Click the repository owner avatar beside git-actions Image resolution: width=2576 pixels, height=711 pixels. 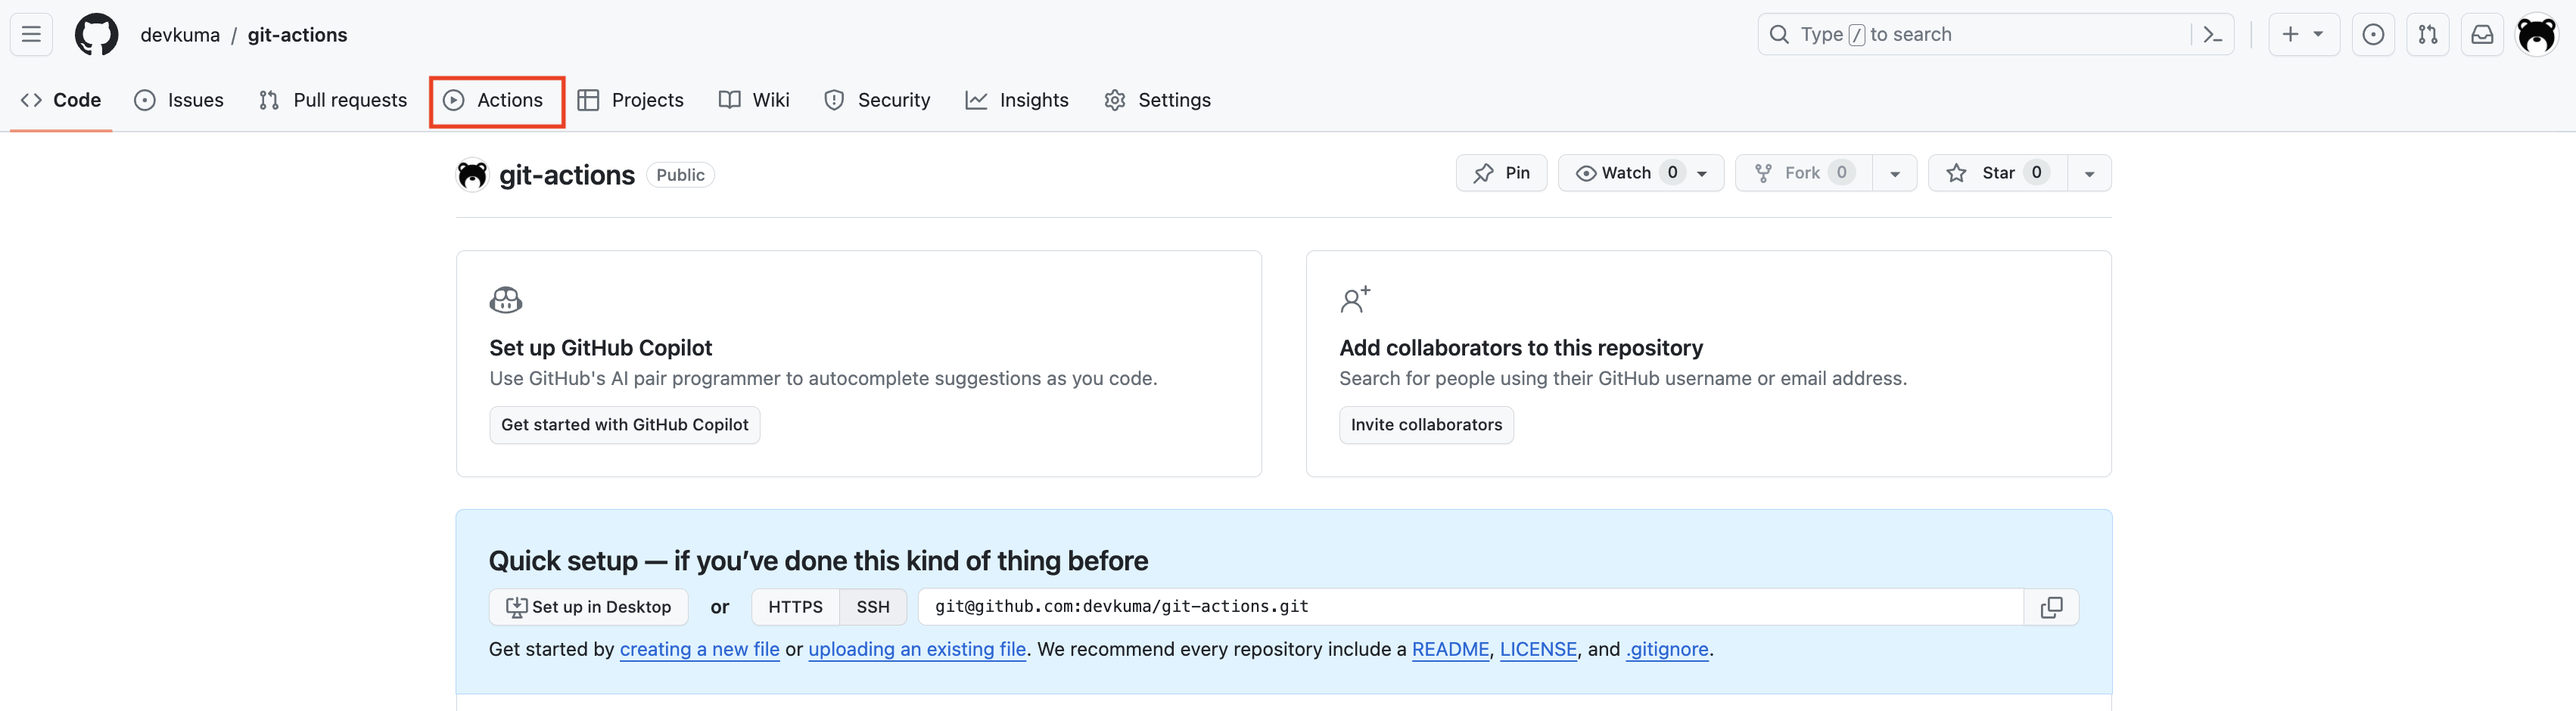pyautogui.click(x=472, y=175)
